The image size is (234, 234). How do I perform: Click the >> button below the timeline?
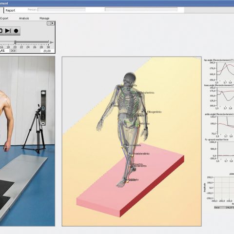pyautogui.click(x=13, y=51)
